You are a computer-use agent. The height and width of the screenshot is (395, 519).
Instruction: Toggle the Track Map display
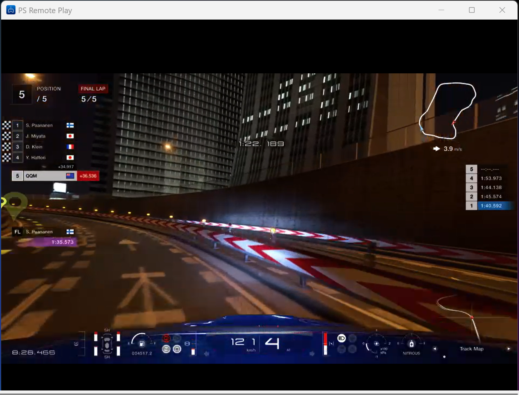click(x=472, y=349)
